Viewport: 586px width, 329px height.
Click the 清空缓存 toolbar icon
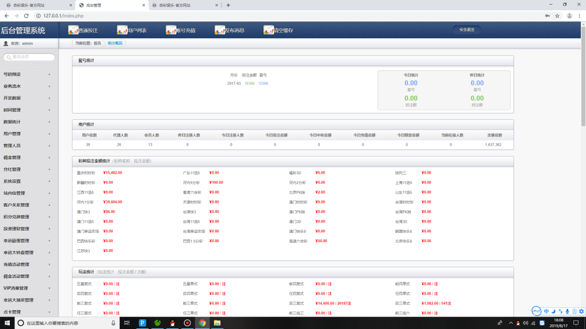(269, 30)
